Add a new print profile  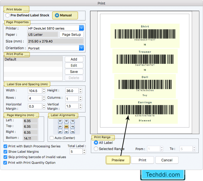(x=74, y=59)
